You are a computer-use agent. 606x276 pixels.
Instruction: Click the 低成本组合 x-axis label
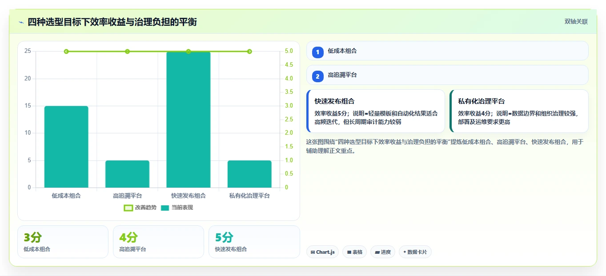66,196
